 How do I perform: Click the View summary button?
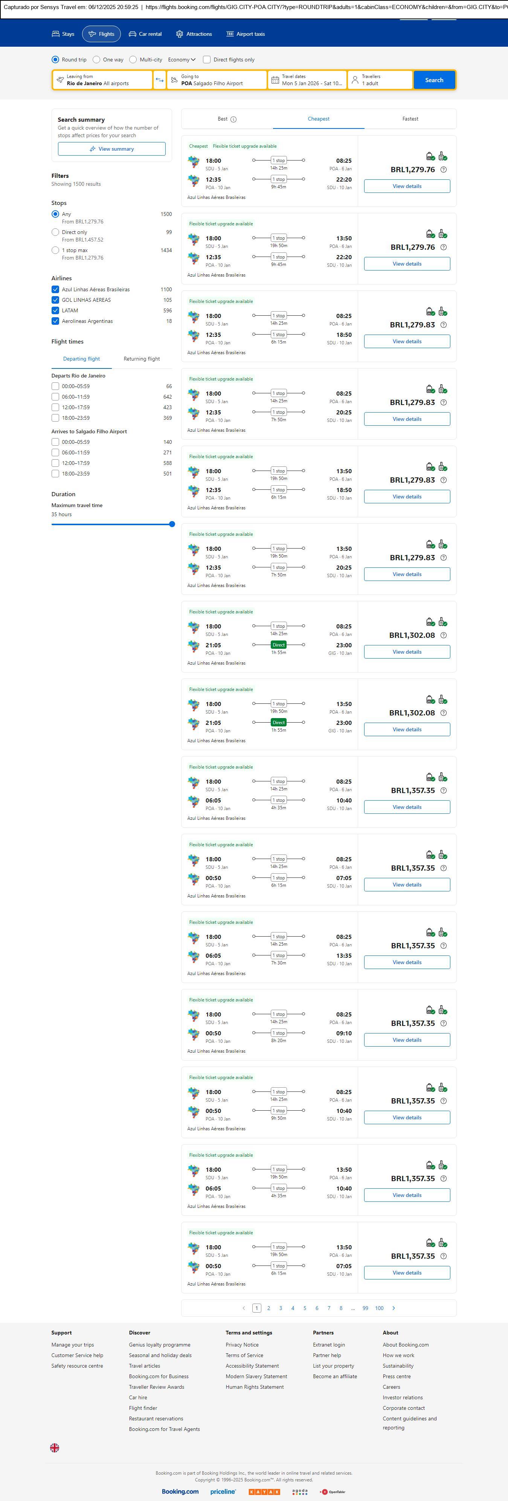click(111, 149)
